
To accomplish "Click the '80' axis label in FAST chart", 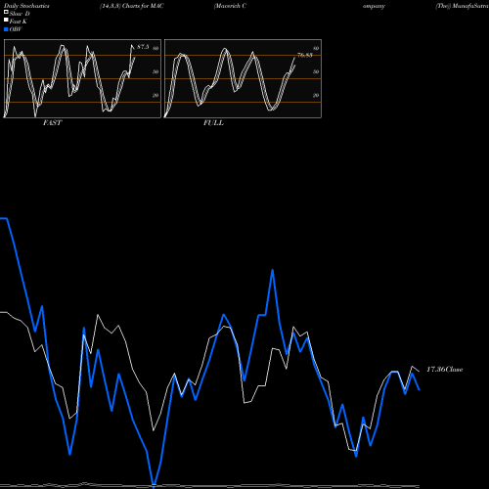I will coord(156,48).
